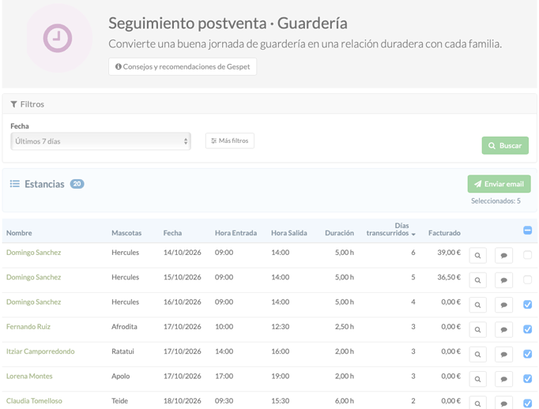
Task: Click the Seleccionados: 5 text
Action: click(496, 201)
